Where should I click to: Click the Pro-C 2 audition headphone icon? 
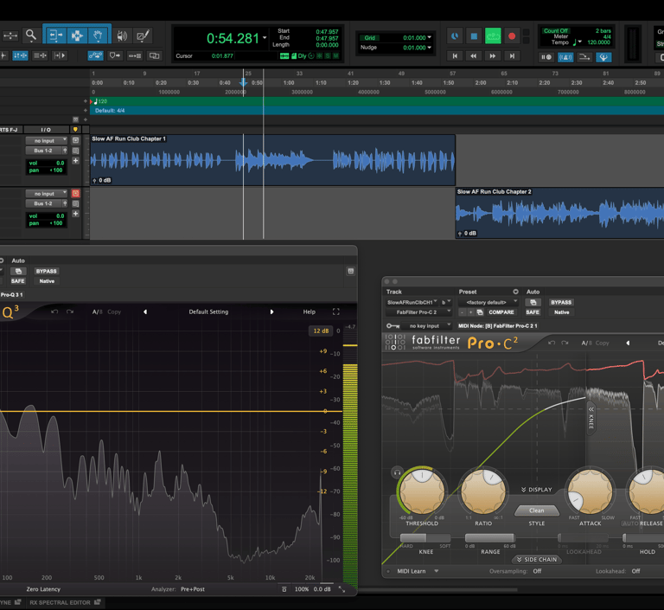click(397, 472)
